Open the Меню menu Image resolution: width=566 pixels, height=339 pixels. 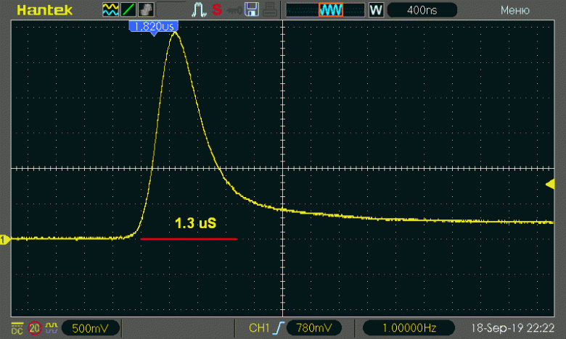tap(515, 10)
